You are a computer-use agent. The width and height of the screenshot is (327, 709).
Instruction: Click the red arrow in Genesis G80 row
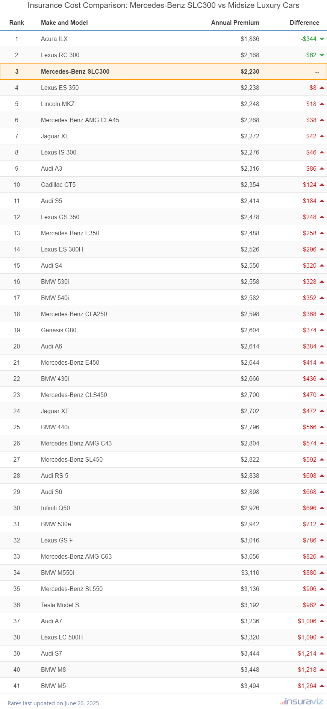coord(322,330)
